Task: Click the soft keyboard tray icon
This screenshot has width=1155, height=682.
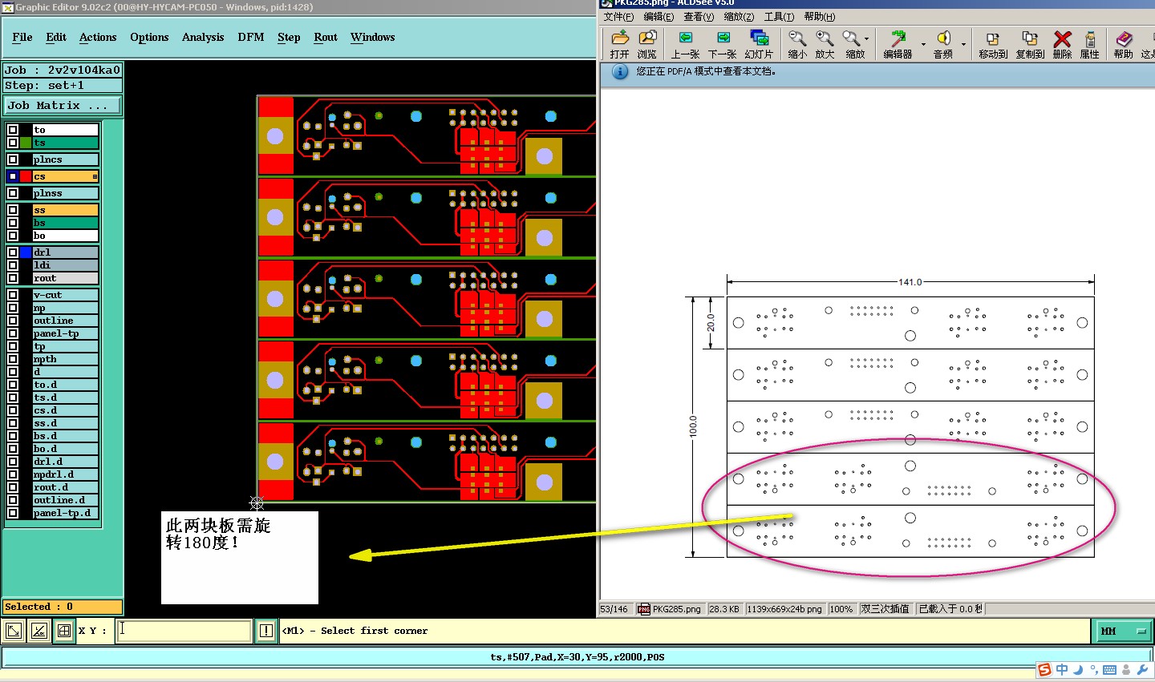Action: (1110, 670)
